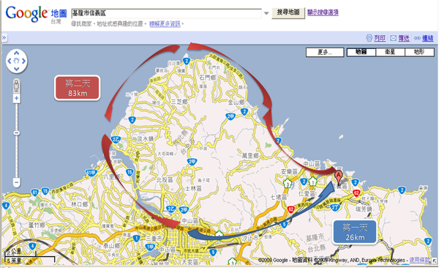Switch to 地形 terrain view
The image size is (439, 268).
click(x=419, y=52)
